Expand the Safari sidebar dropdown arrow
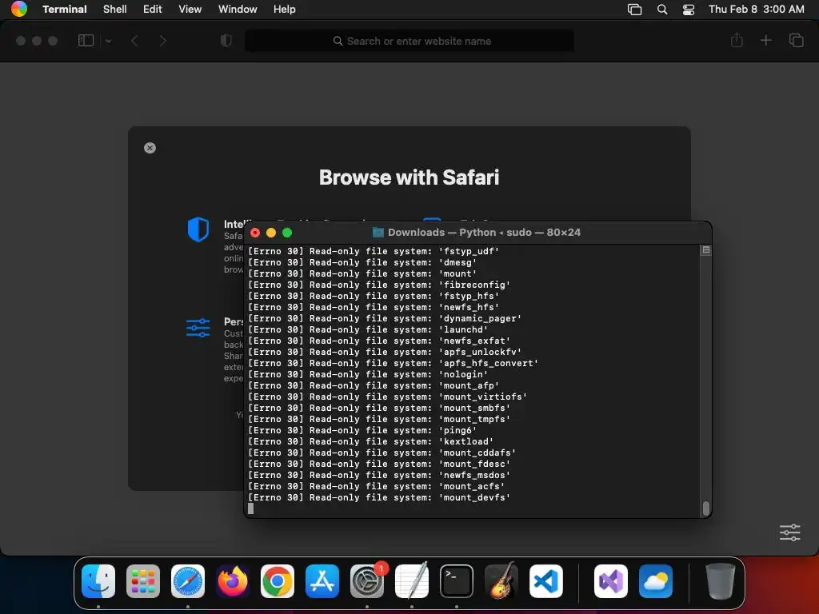Screen dimensions: 819x614 pyautogui.click(x=108, y=41)
